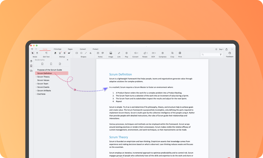263x158 pixels.
Task: Open the comments panel in sidebar
Action: tap(31, 71)
